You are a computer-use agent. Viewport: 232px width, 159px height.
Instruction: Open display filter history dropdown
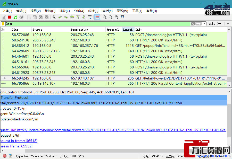(x=204, y=24)
